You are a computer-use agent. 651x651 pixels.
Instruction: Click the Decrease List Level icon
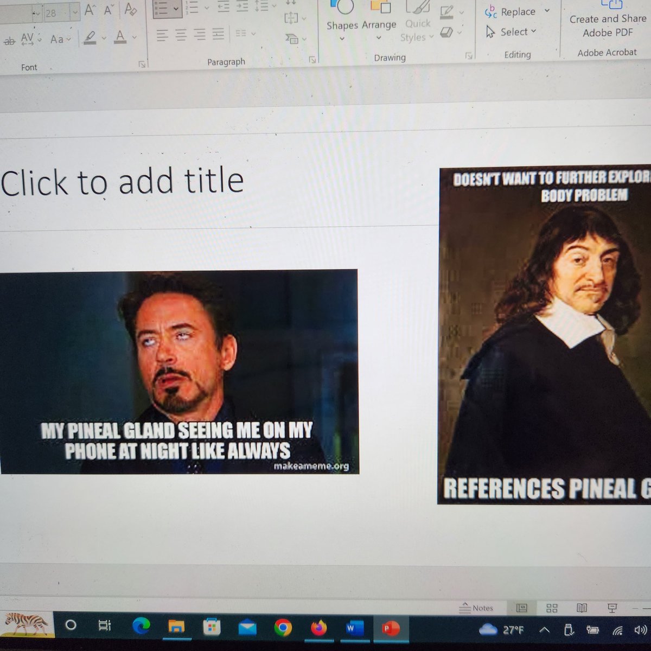pos(224,7)
